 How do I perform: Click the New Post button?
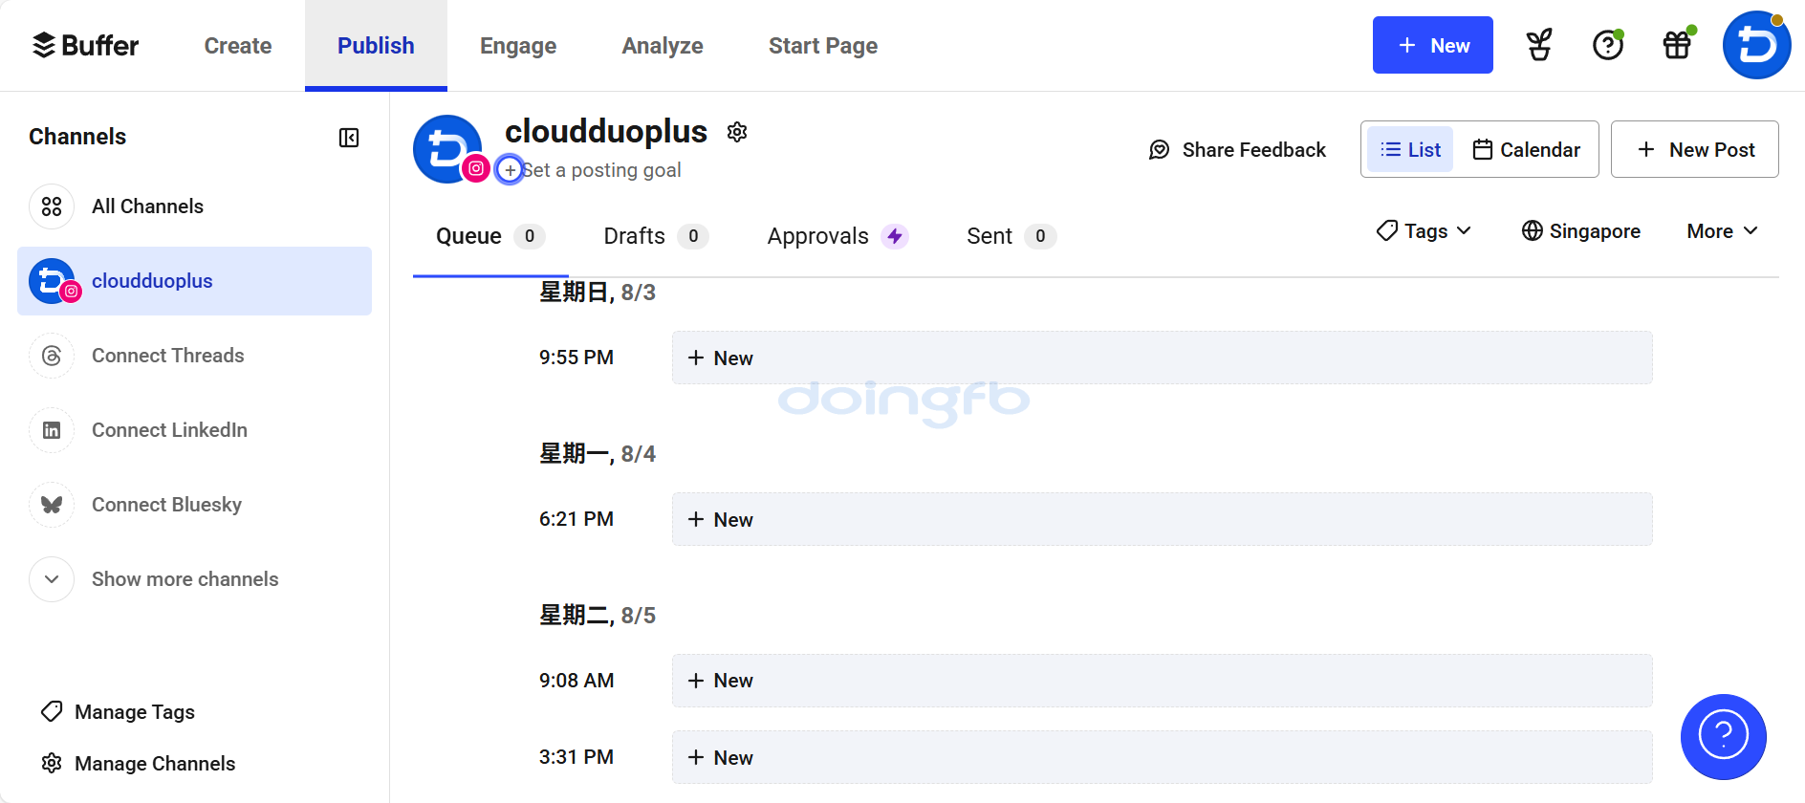(x=1695, y=149)
